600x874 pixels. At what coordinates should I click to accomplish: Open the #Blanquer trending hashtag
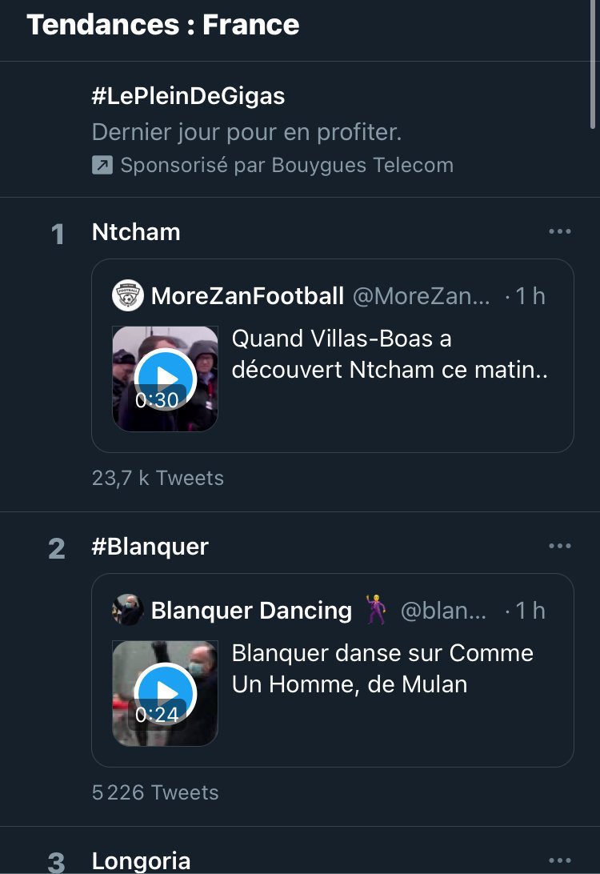click(150, 547)
